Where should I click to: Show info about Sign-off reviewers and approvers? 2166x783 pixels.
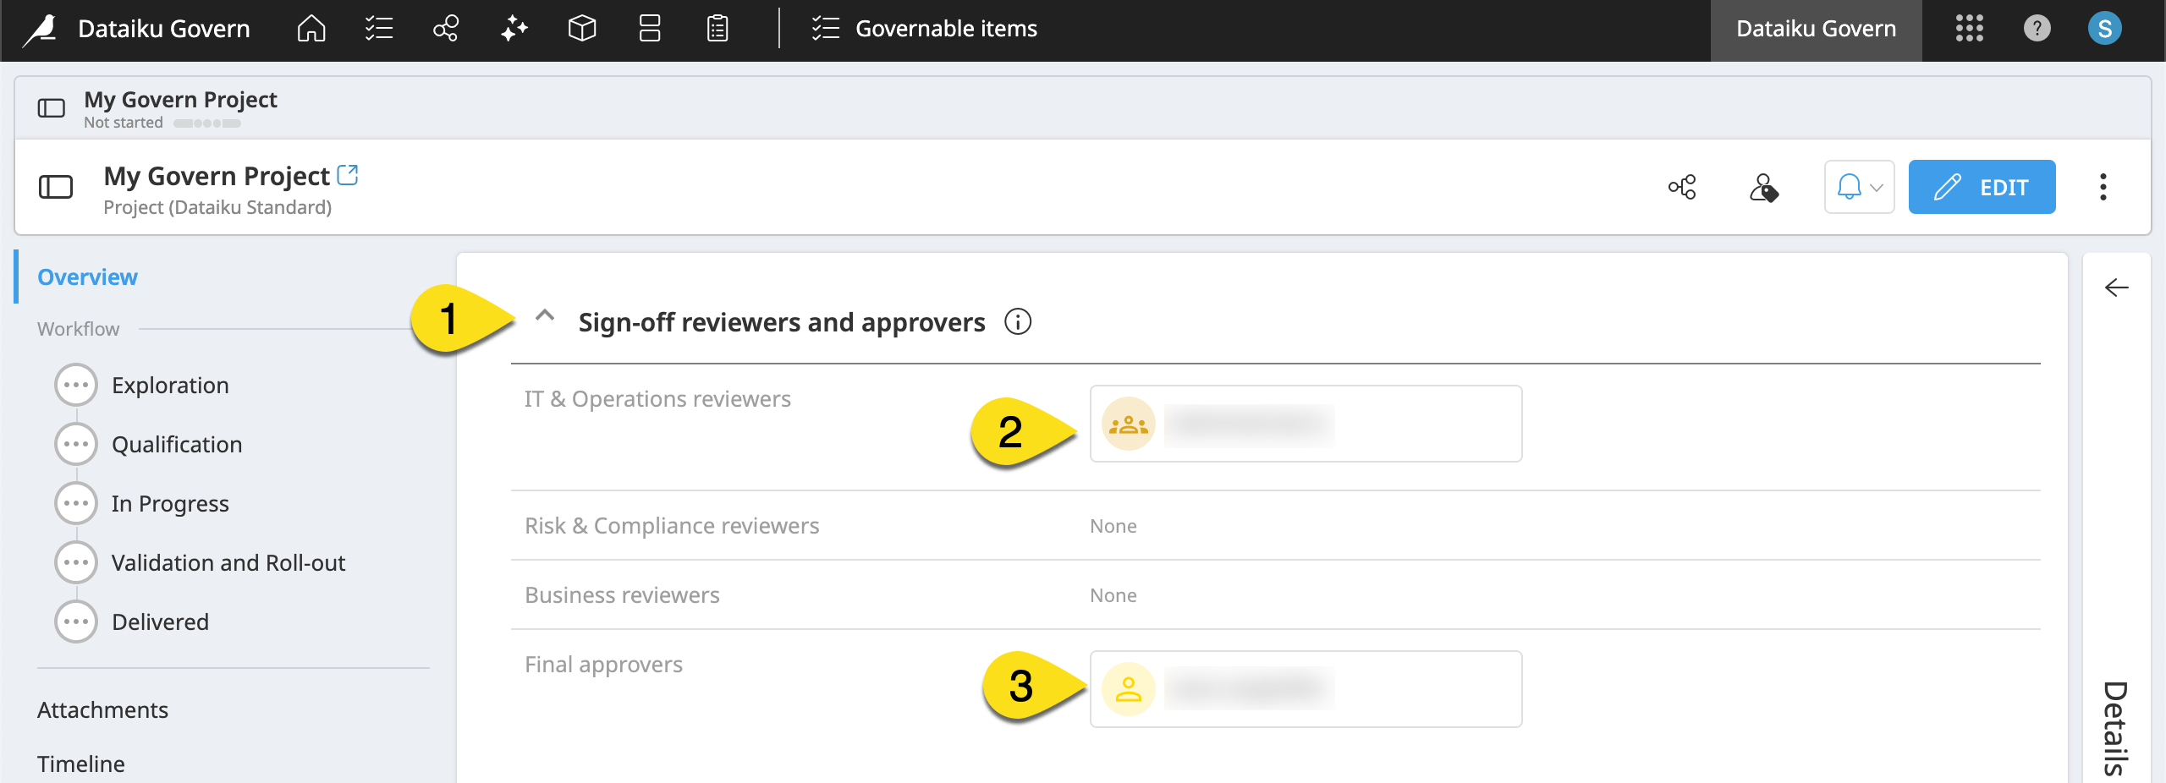click(1018, 322)
